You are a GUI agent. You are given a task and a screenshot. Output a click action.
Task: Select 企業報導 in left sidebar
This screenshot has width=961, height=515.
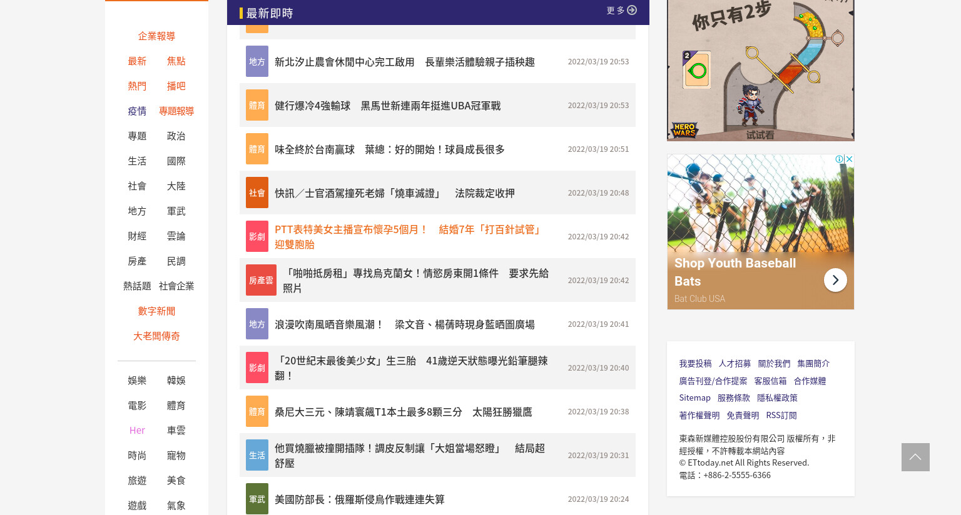click(156, 36)
